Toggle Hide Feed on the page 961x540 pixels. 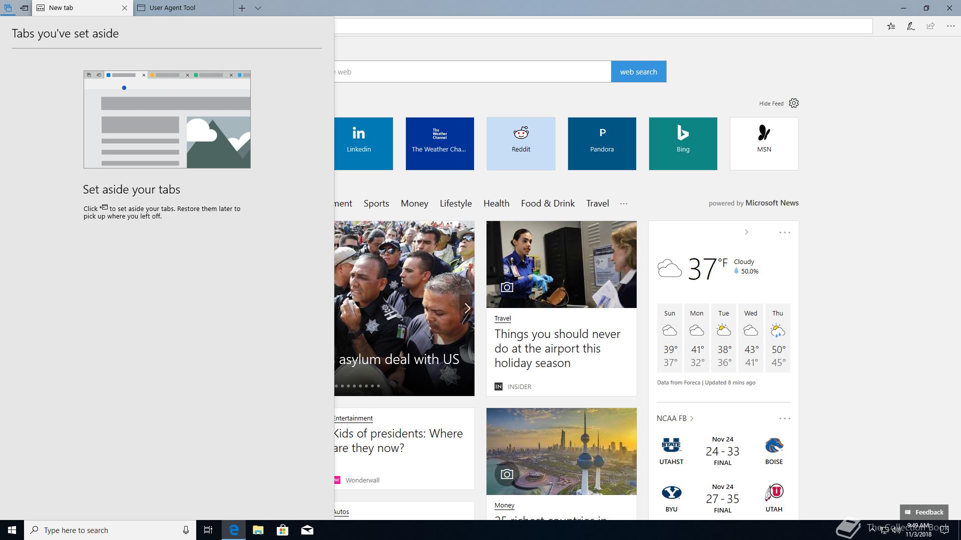click(x=771, y=103)
